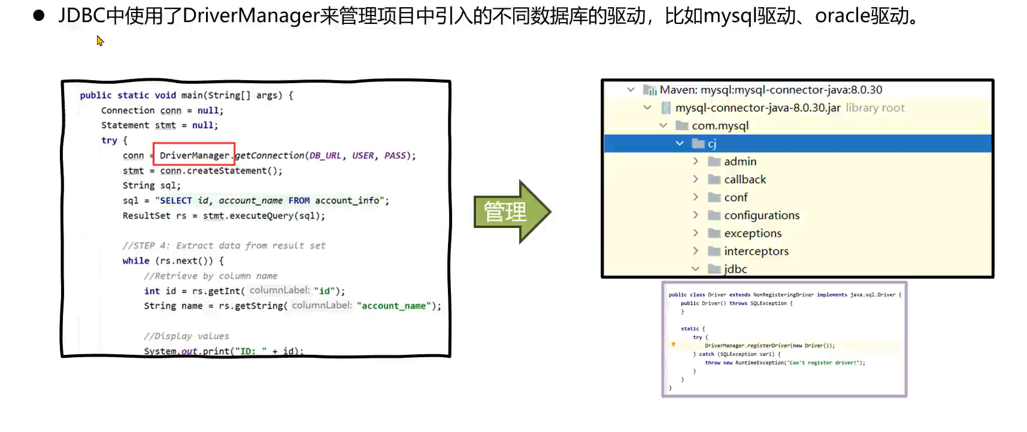Click the 'Can't register driver!' exception line
The width and height of the screenshot is (1027, 432).
(x=785, y=363)
